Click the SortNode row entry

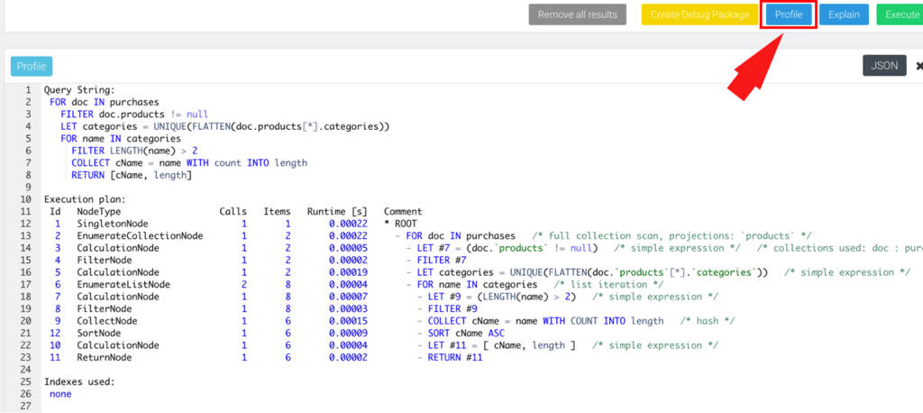click(x=101, y=333)
